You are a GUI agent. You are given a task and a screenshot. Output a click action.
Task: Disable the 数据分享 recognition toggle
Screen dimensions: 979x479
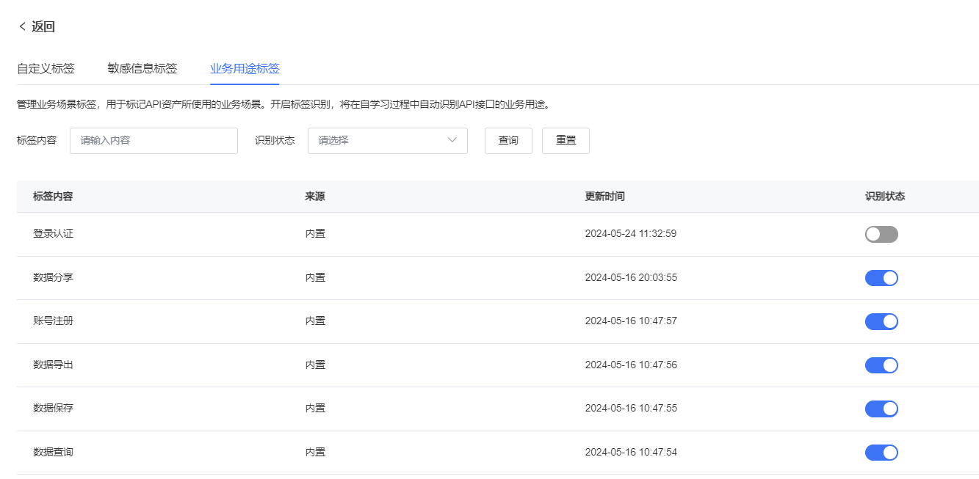pos(881,278)
